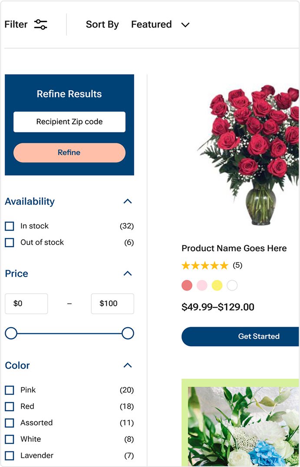Image resolution: width=300 pixels, height=467 pixels.
Task: Enable the Pink color filter
Action: point(10,390)
